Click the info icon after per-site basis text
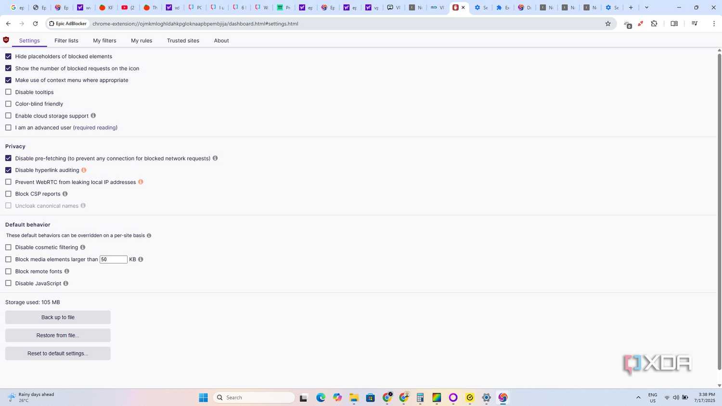 click(x=149, y=236)
